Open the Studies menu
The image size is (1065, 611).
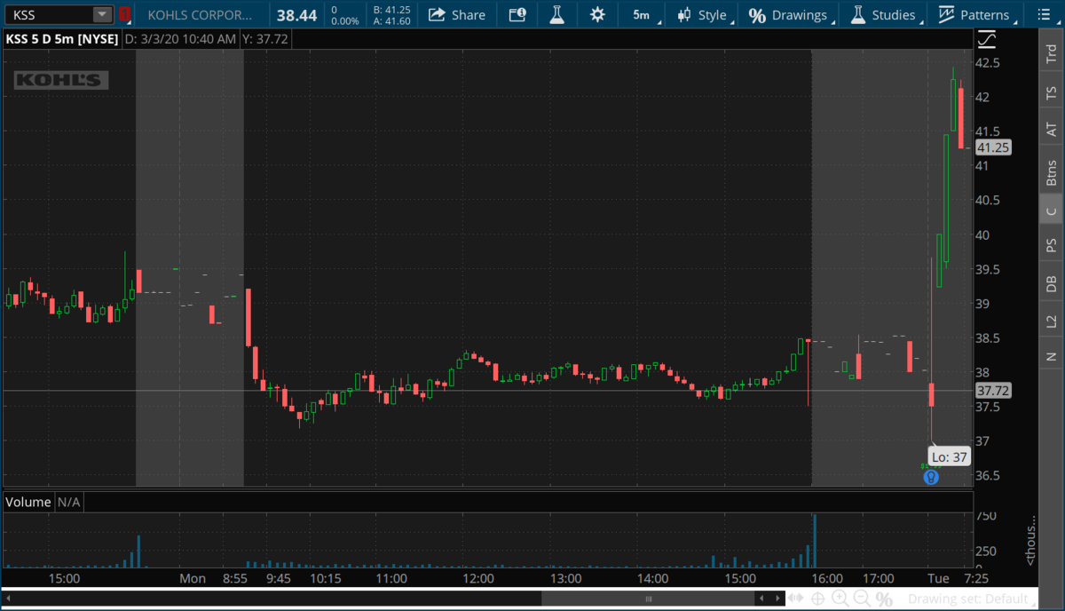pyautogui.click(x=882, y=15)
